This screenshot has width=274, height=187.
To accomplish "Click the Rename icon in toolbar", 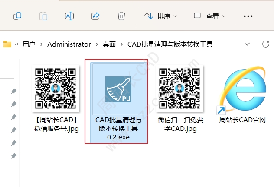I will click(x=69, y=16).
